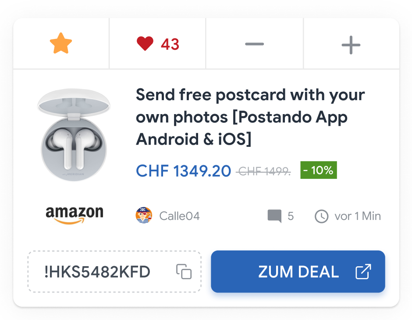Screen dimensions: 412x320
Task: Open comments via speech bubble icon
Action: point(274,216)
